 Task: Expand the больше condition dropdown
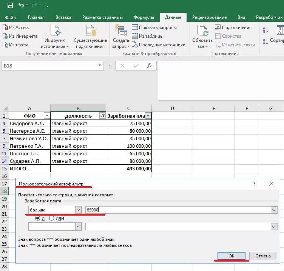[x=78, y=210]
